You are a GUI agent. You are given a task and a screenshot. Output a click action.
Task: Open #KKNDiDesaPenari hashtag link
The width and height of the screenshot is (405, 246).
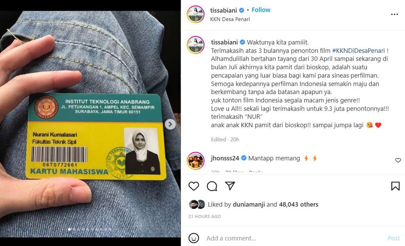(358, 51)
